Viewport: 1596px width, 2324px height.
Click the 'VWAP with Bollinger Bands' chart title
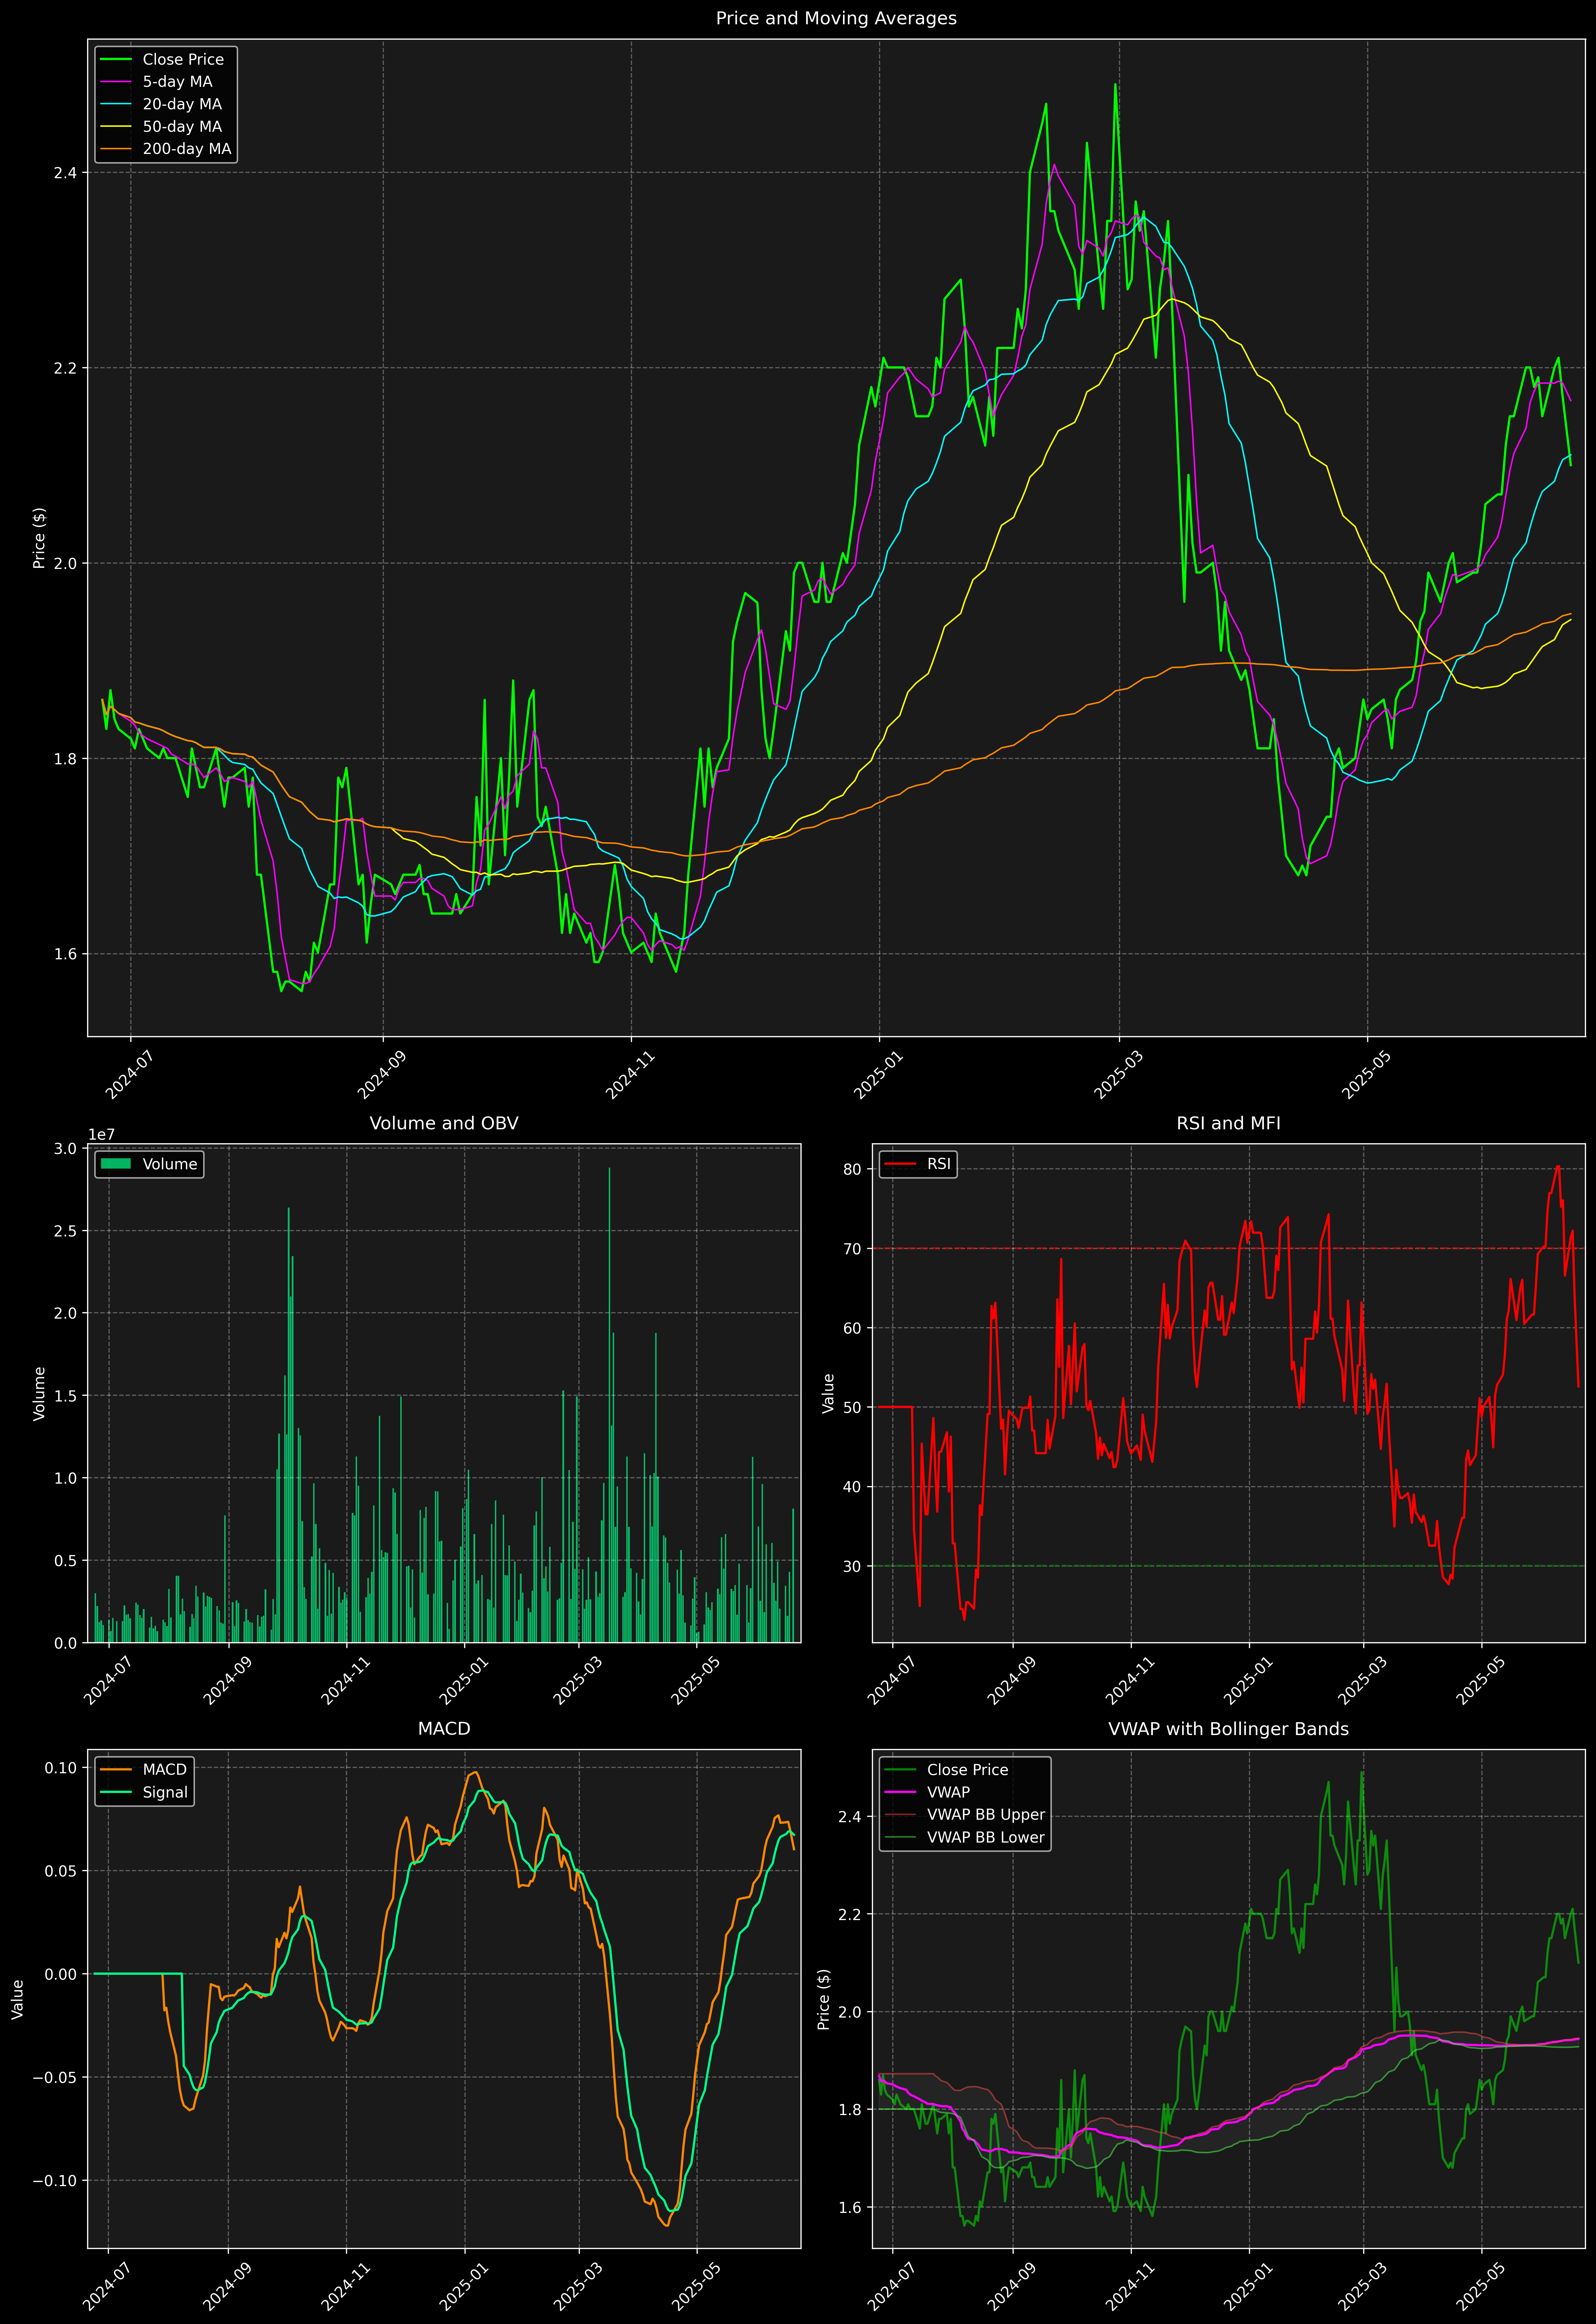click(1228, 1729)
